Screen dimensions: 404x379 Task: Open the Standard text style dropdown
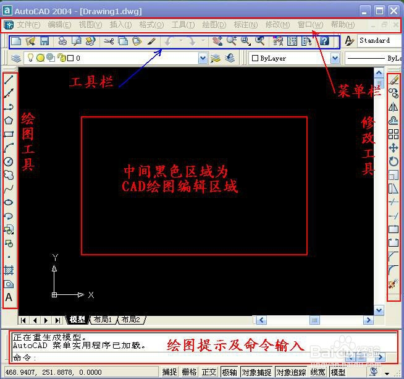tap(381, 40)
